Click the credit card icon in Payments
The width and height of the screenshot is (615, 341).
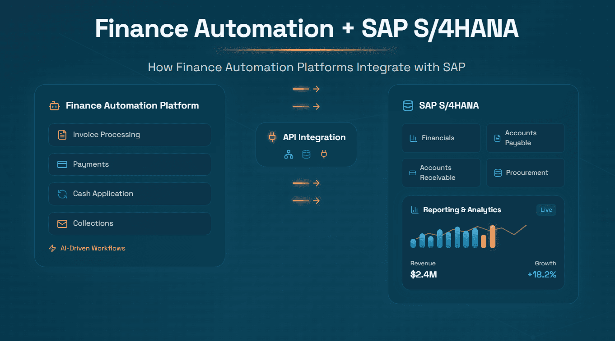click(62, 164)
